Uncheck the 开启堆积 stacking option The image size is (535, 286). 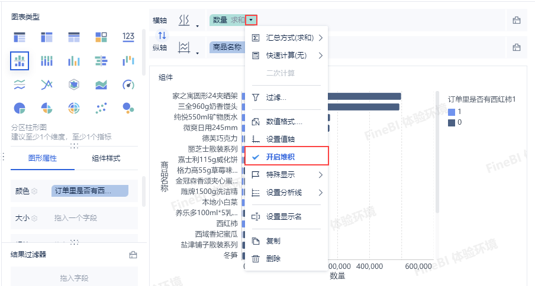click(x=286, y=157)
